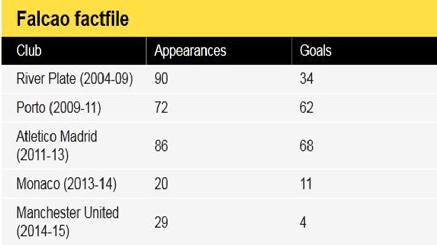Click the Manchester United (2014-15) club cell
437x245 pixels.
(67, 222)
